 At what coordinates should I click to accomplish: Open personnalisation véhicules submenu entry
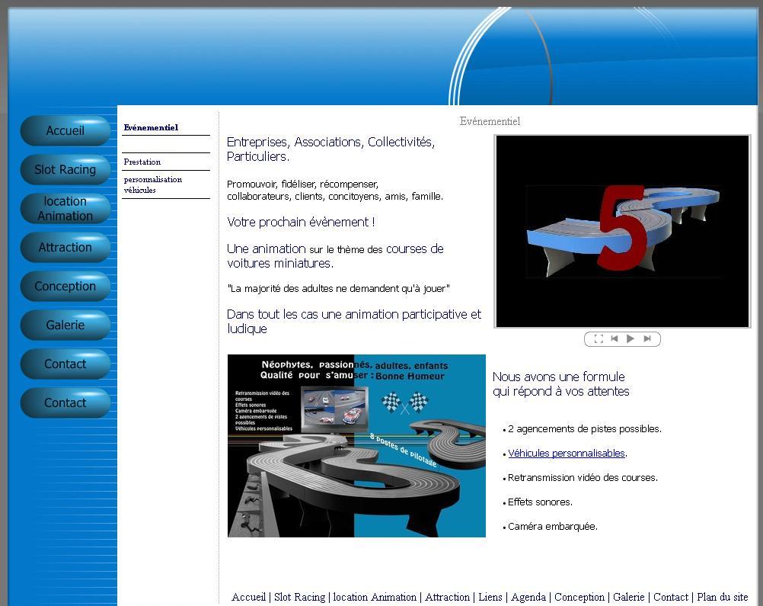click(x=152, y=185)
